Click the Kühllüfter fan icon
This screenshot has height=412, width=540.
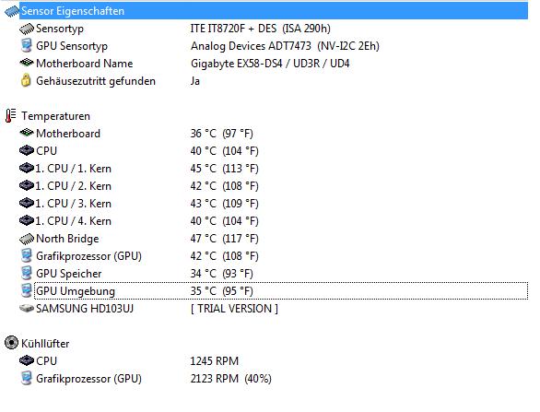tap(11, 343)
